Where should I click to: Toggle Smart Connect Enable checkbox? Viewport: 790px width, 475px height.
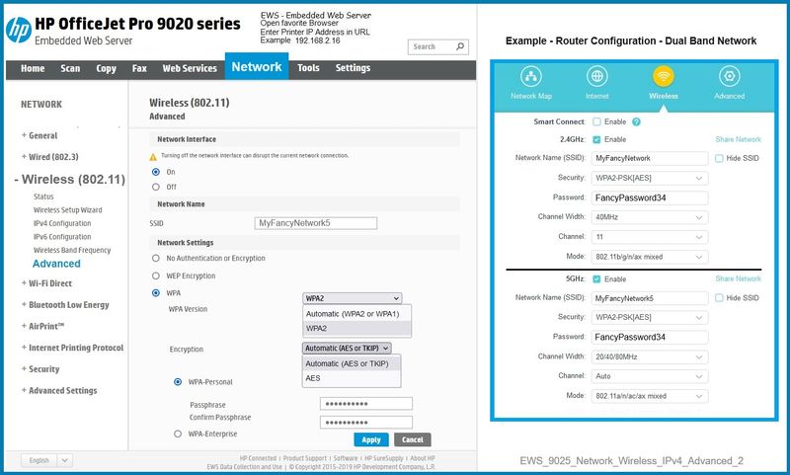coord(597,121)
